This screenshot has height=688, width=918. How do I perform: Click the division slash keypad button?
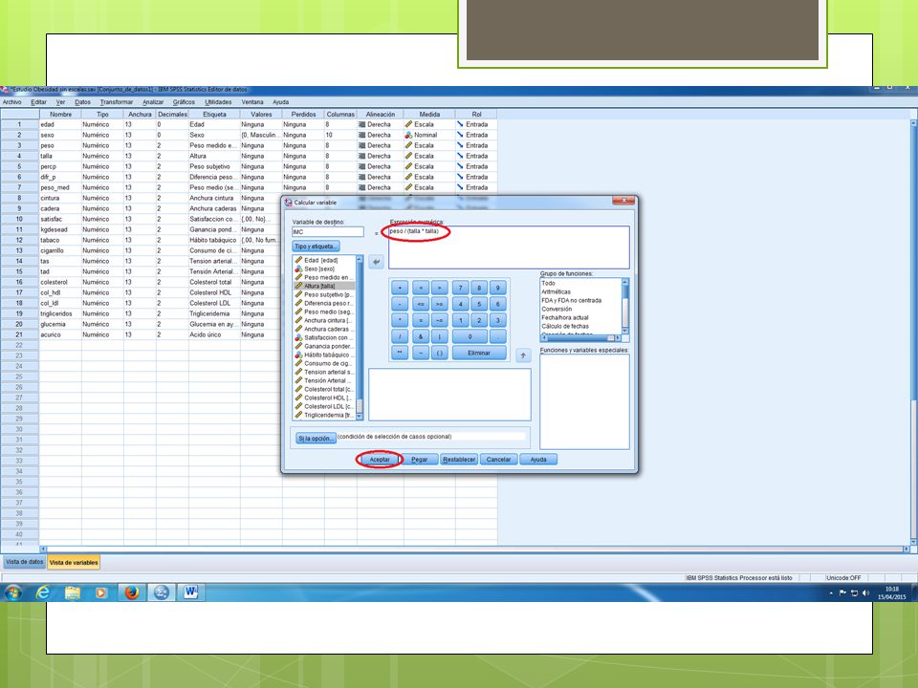point(400,337)
